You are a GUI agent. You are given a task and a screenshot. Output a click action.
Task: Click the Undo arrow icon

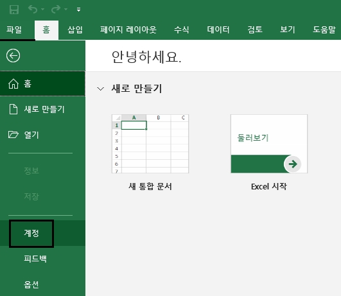[x=33, y=10]
